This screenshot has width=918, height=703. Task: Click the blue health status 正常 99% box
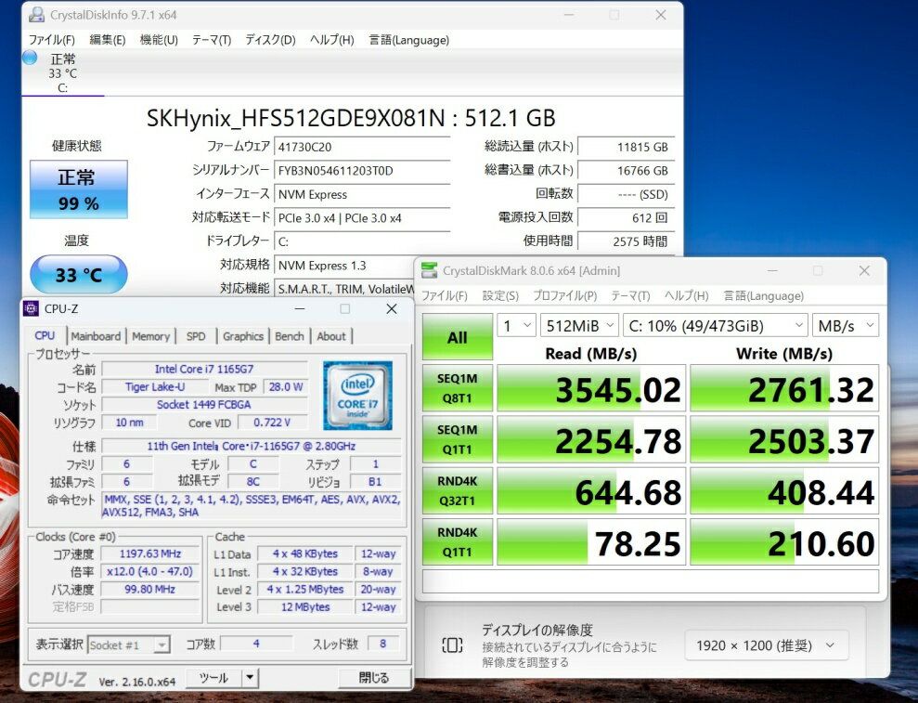(78, 189)
